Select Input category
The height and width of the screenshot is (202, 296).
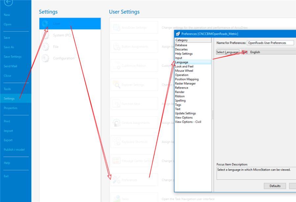[x=178, y=58]
